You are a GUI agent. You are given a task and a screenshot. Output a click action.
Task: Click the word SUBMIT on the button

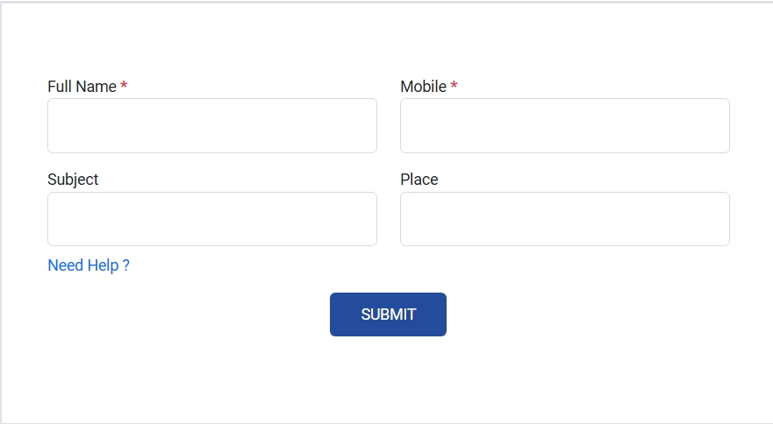[388, 314]
